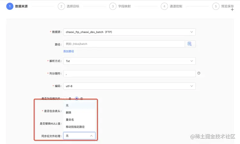Select 是 for 是否为压缩文件

(x=65, y=98)
